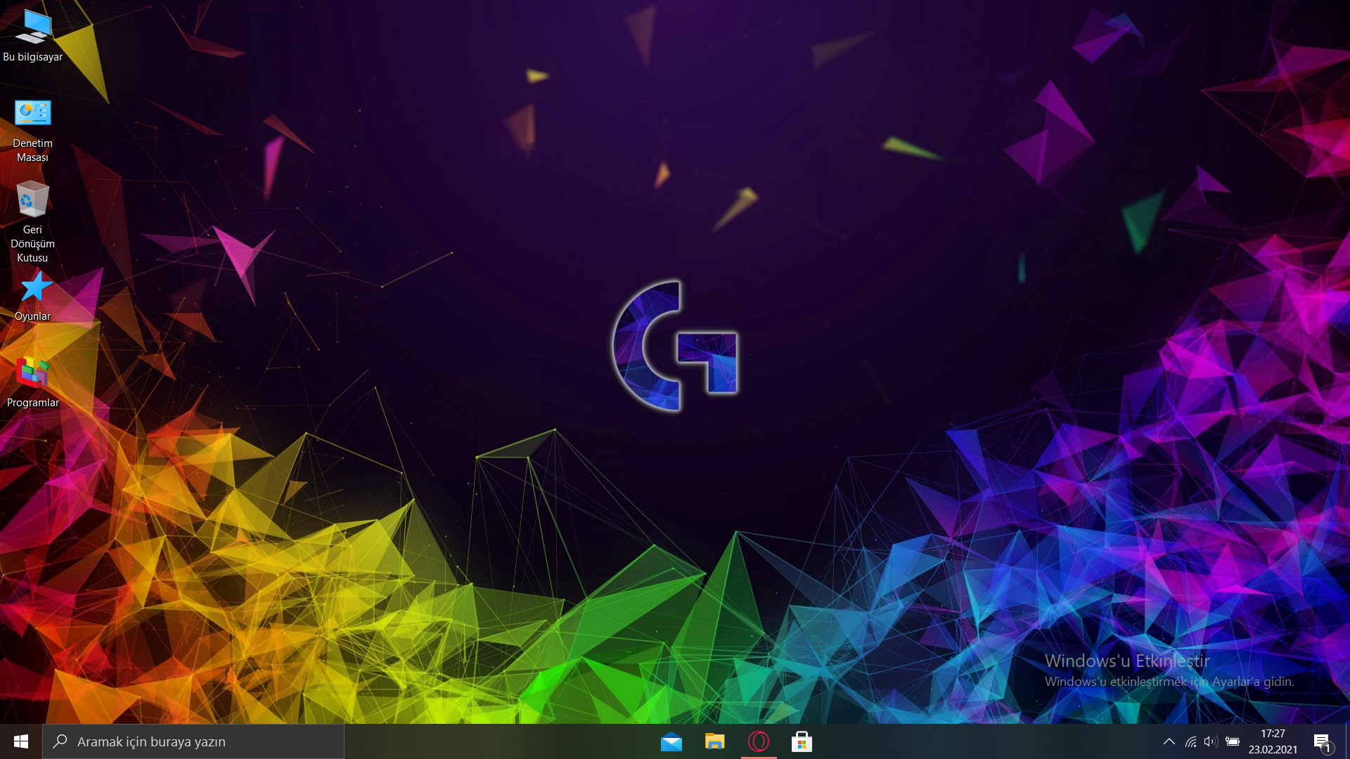Click the Show desktop sliver at the taskbar's end

coord(1347,741)
